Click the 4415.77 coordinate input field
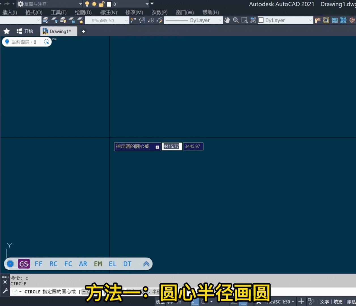The height and width of the screenshot is (306, 356). (171, 146)
